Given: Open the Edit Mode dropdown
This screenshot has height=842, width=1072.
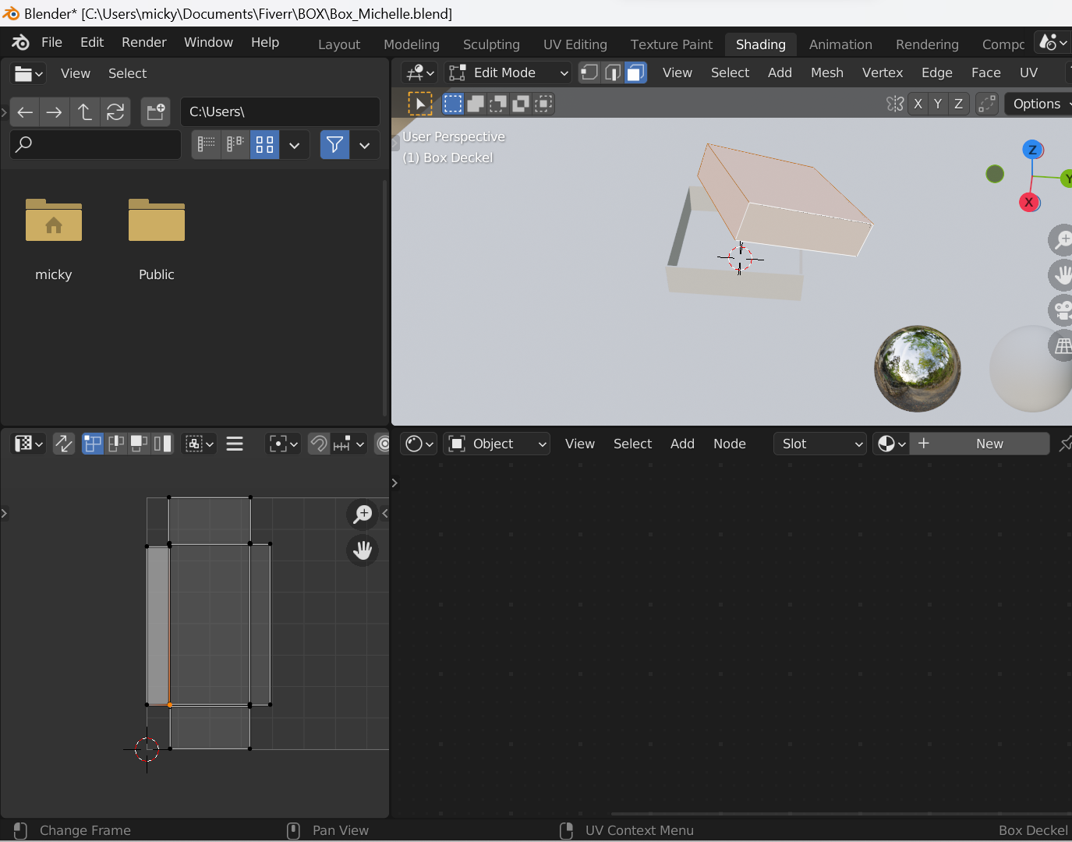Looking at the screenshot, I should [x=508, y=73].
